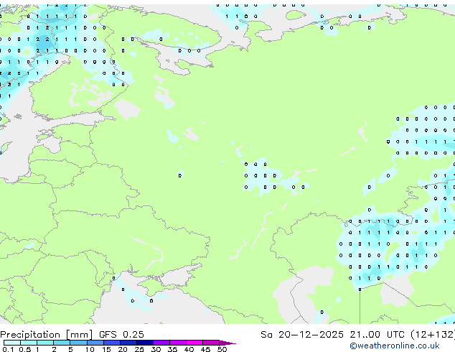Pick legend swatch between 20 and 25

pyautogui.click(x=128, y=343)
